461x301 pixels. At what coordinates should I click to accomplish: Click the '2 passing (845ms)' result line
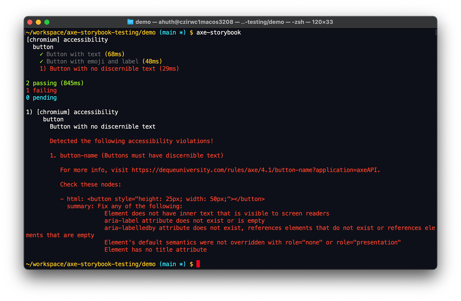(x=55, y=83)
